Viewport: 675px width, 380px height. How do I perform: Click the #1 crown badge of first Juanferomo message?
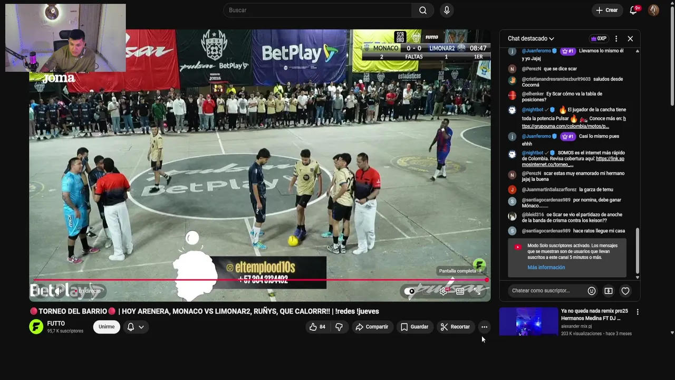tap(567, 51)
